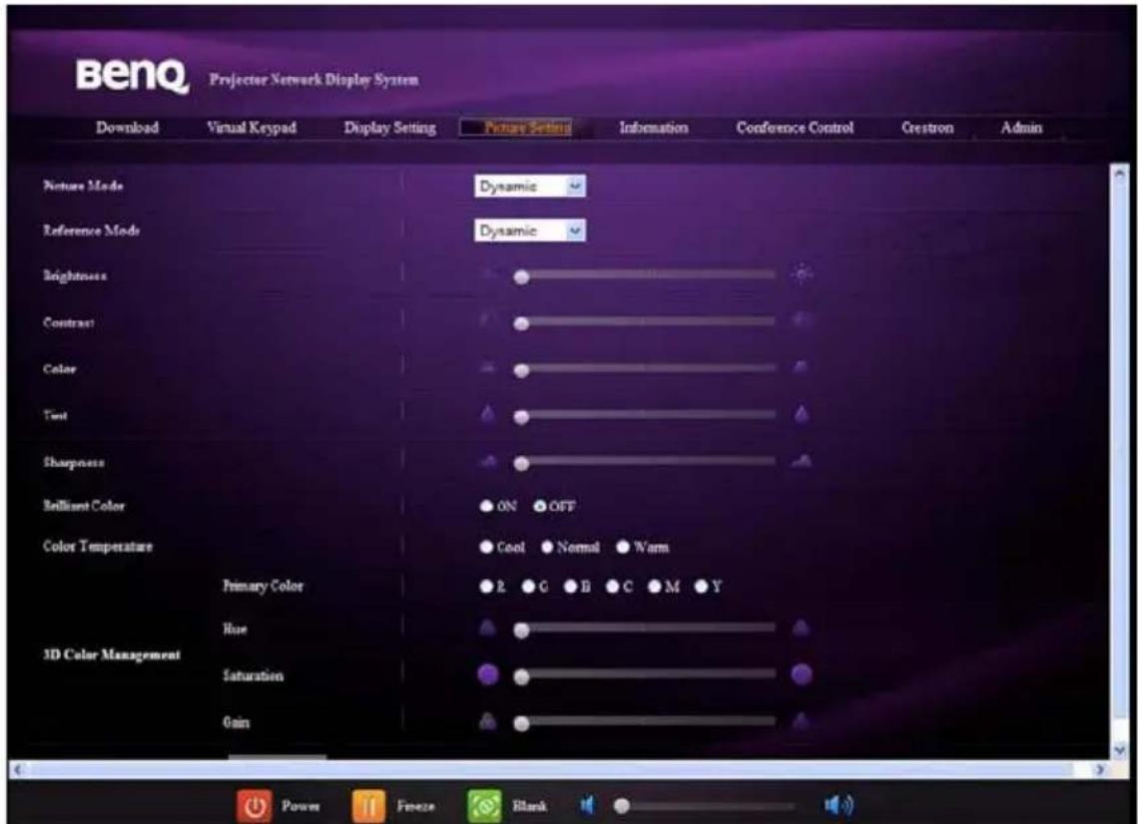Select R primary color
The height and width of the screenshot is (824, 1138).
tap(486, 587)
